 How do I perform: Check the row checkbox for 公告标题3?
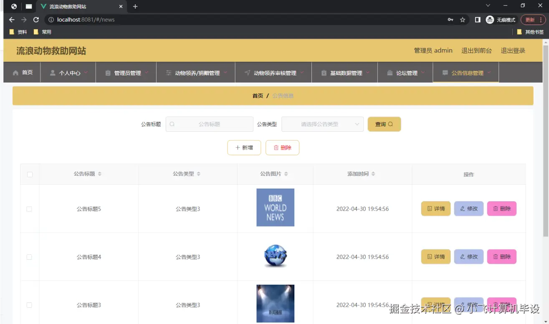tap(29, 305)
